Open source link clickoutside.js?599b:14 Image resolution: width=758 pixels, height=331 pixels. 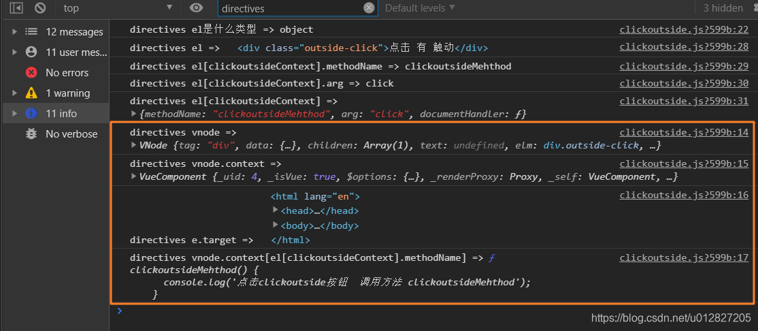684,132
